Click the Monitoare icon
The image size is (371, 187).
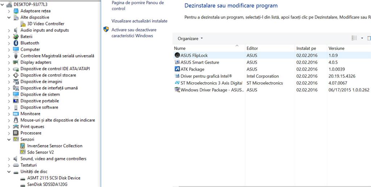pyautogui.click(x=16, y=114)
